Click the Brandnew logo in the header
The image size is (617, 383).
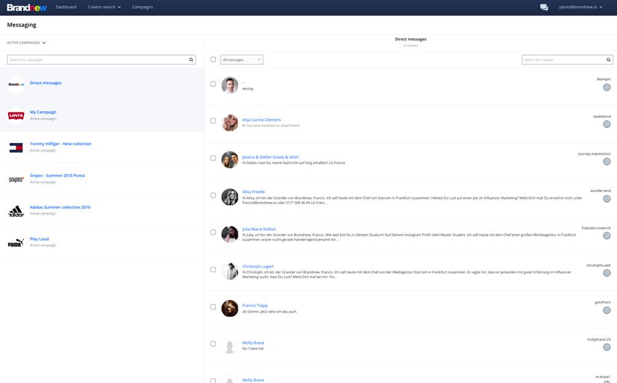pos(27,8)
